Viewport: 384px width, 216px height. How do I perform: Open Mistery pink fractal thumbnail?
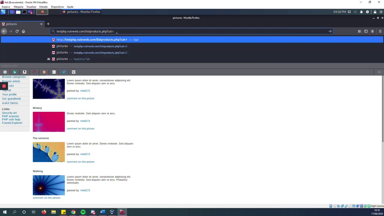(49, 122)
